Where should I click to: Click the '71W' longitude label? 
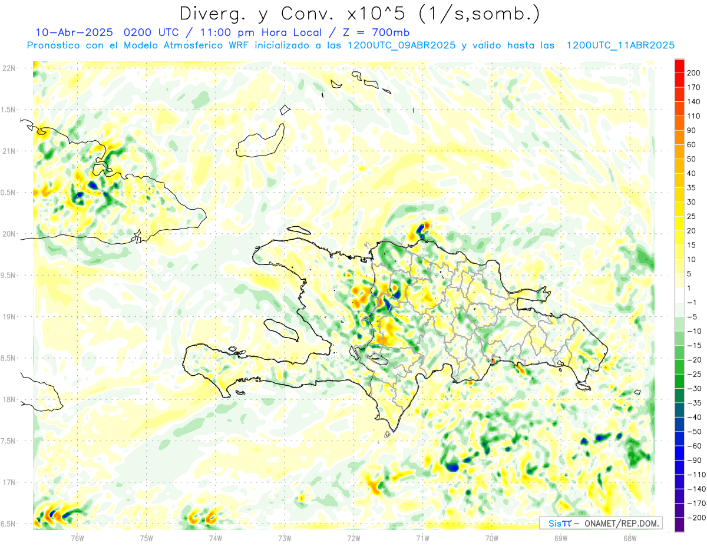(422, 537)
